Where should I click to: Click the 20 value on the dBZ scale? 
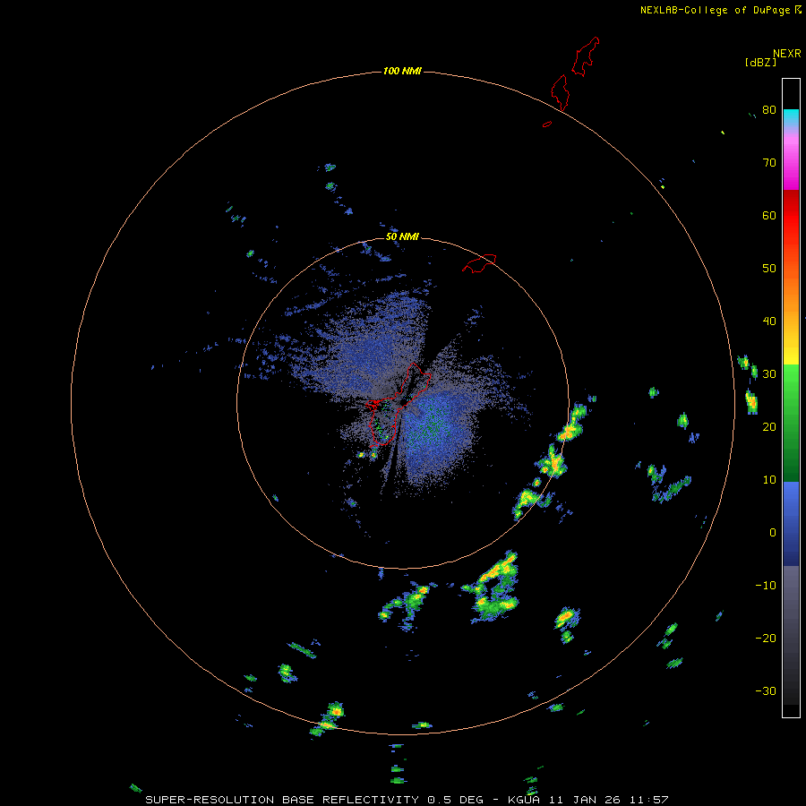point(769,426)
